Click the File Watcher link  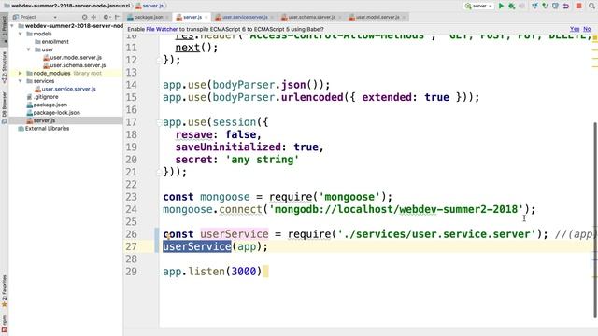(x=162, y=29)
